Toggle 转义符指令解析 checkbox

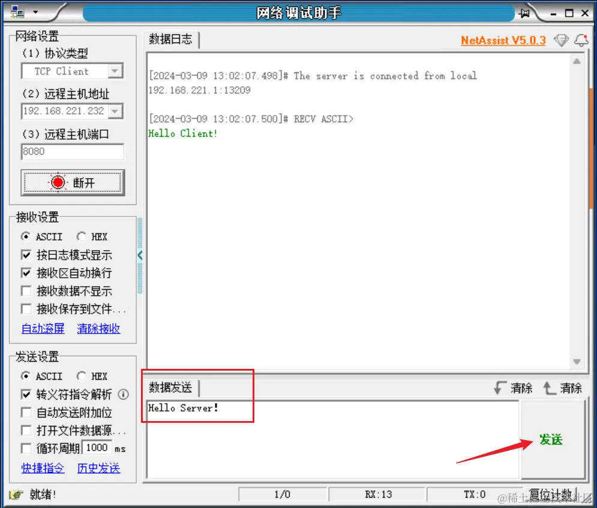click(26, 394)
